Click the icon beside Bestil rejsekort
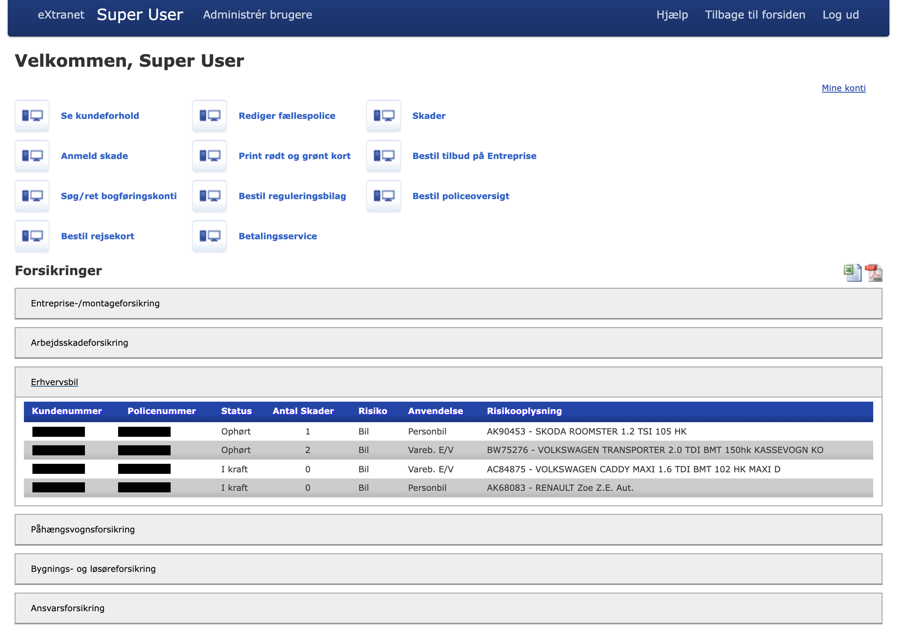 tap(32, 236)
